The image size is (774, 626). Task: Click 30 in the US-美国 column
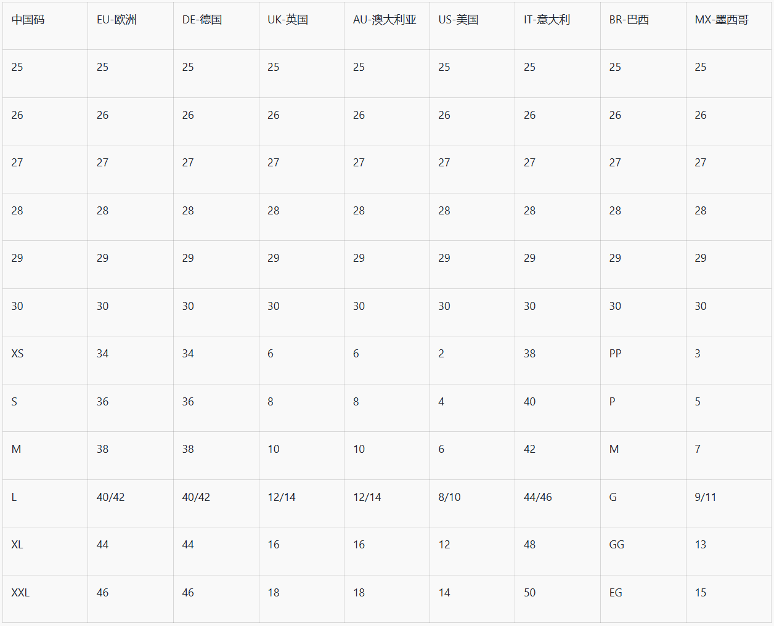(x=444, y=306)
